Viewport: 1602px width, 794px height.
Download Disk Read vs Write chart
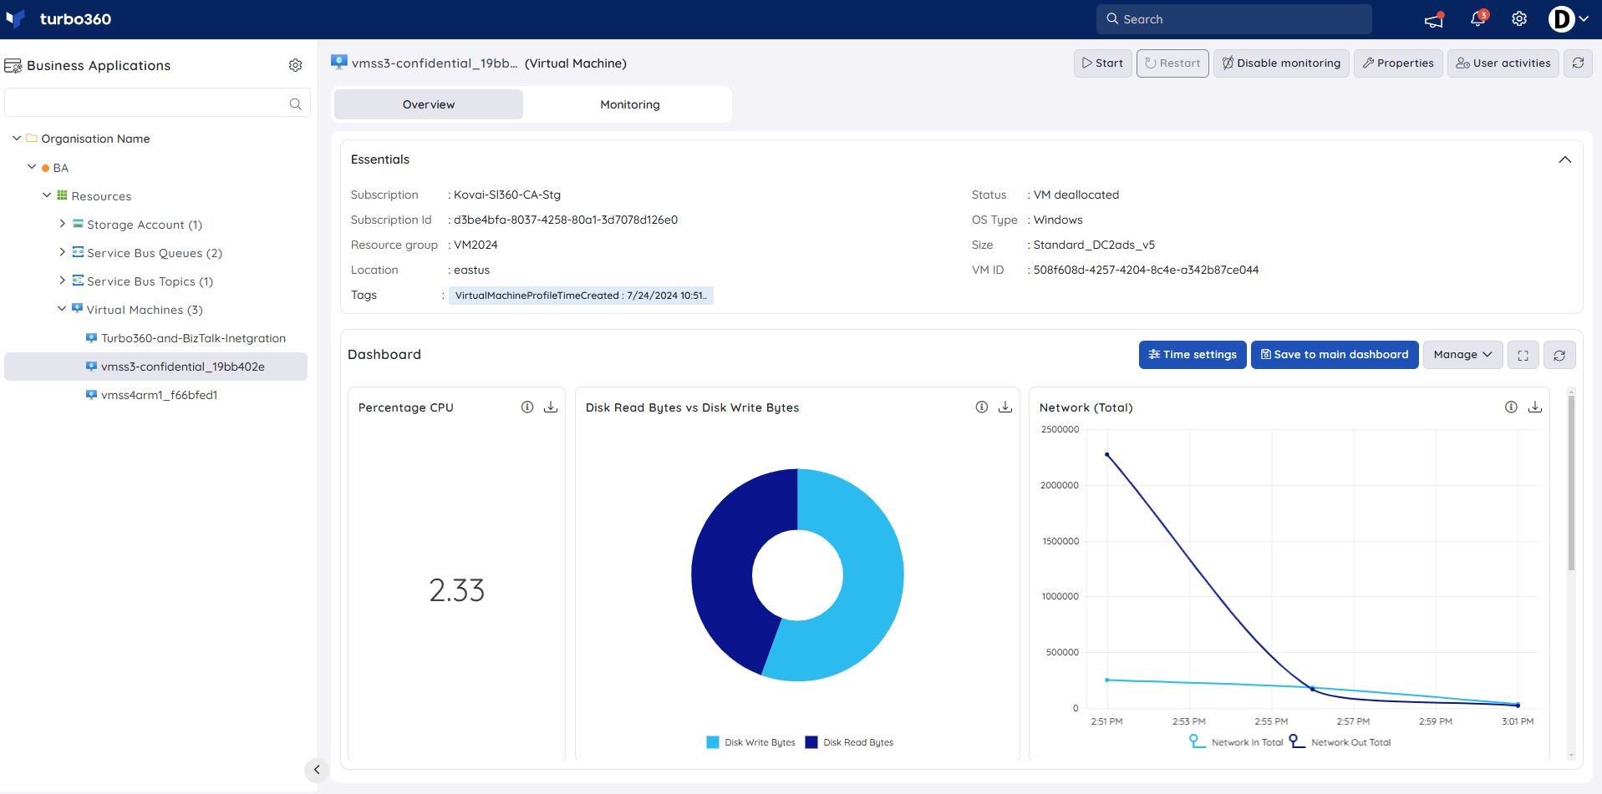point(1005,407)
